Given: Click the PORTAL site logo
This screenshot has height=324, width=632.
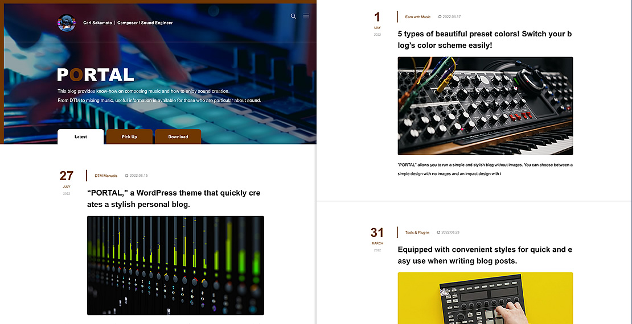Looking at the screenshot, I should coord(96,75).
